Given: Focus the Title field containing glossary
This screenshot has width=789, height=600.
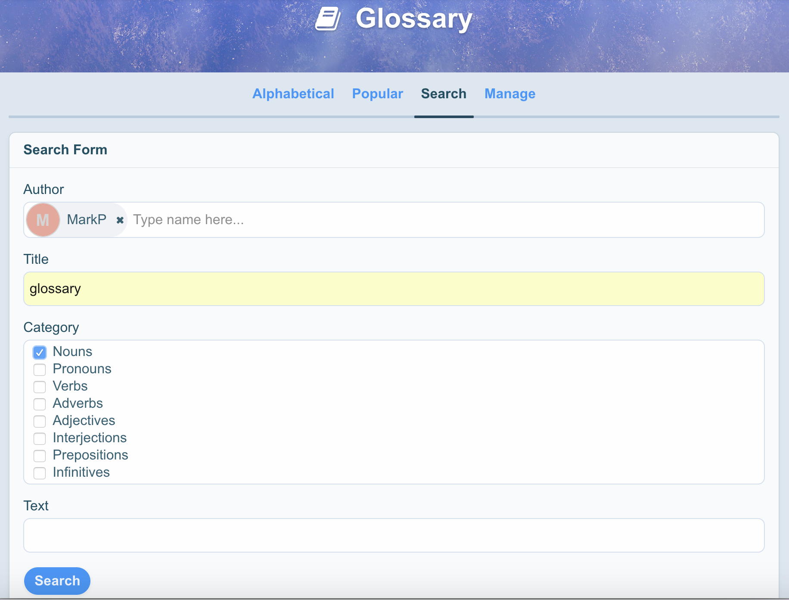Looking at the screenshot, I should pos(394,289).
